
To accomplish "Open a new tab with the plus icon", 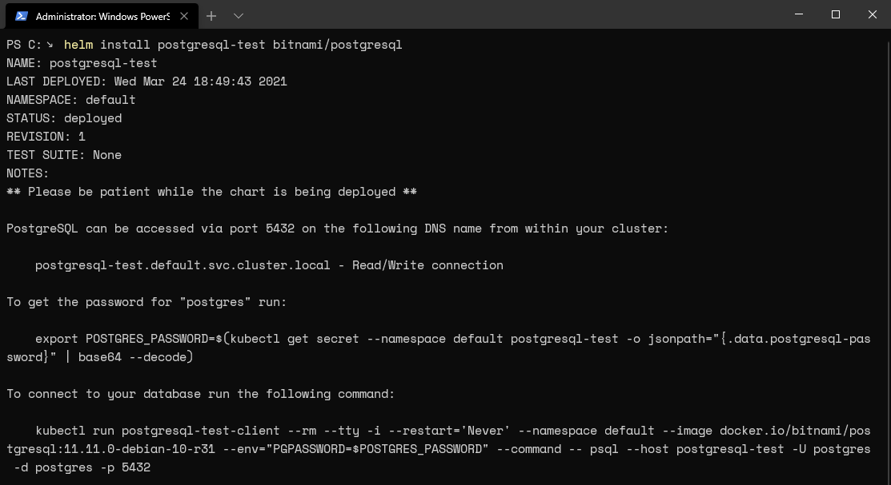I will [x=211, y=16].
